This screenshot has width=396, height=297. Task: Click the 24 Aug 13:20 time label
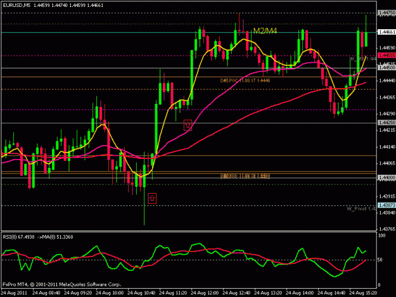point(268,293)
